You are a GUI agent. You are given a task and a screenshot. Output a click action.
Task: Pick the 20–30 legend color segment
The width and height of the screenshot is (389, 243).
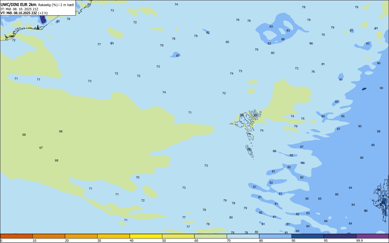tap(81, 236)
